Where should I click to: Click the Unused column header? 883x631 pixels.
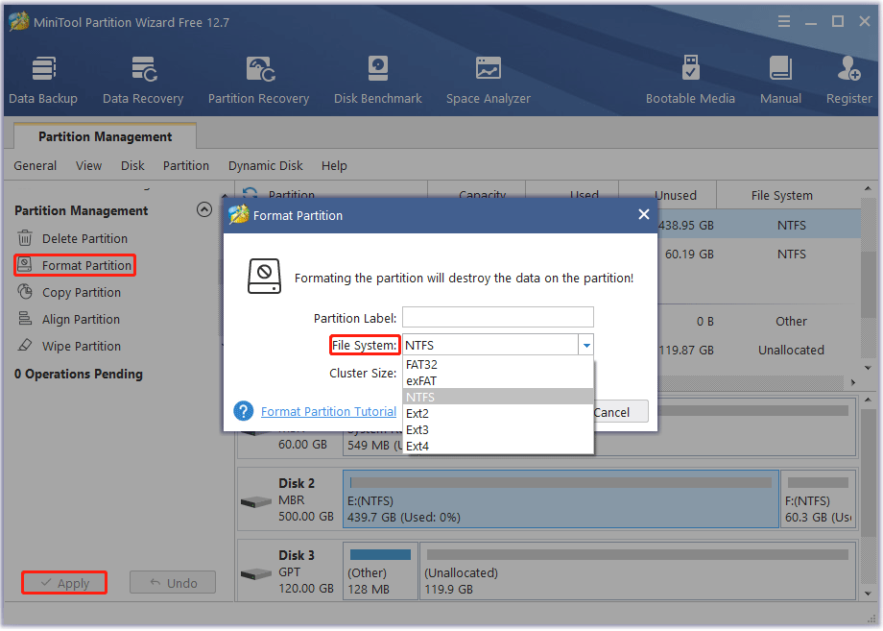point(675,195)
